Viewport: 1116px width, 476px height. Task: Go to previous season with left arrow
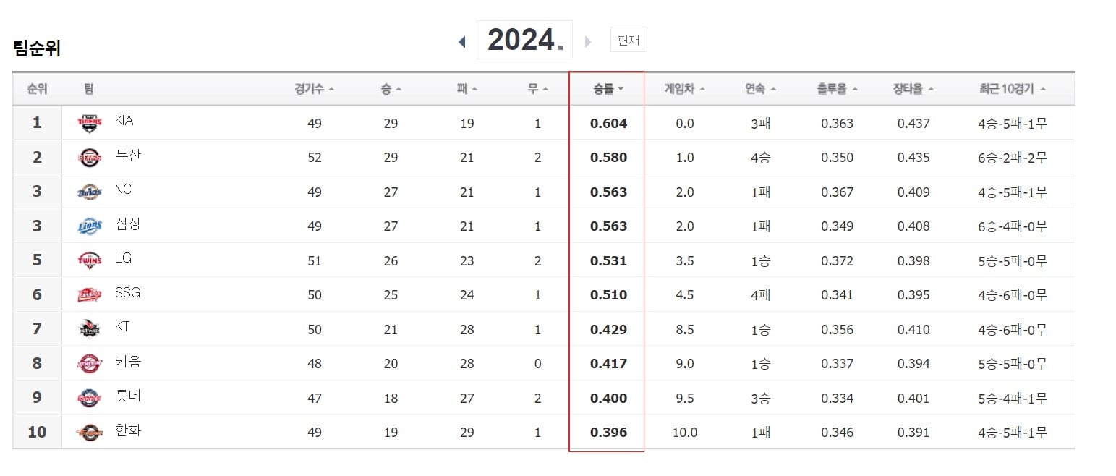462,42
